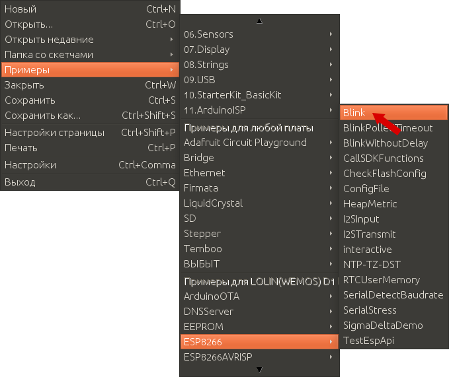The width and height of the screenshot is (449, 377).
Task: Choose Открыть... in the File menu
Action: click(x=90, y=24)
